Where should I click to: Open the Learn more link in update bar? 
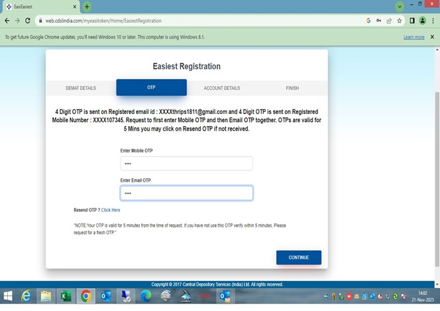point(413,37)
